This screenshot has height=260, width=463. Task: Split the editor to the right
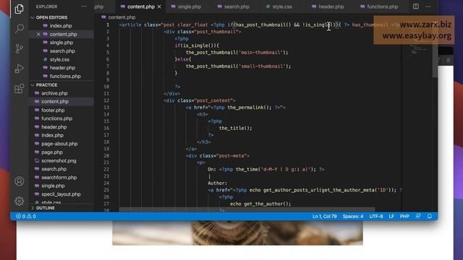[416, 6]
